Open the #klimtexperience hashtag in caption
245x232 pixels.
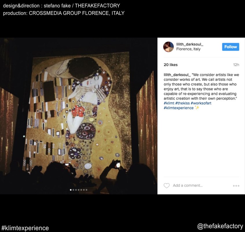point(178,108)
